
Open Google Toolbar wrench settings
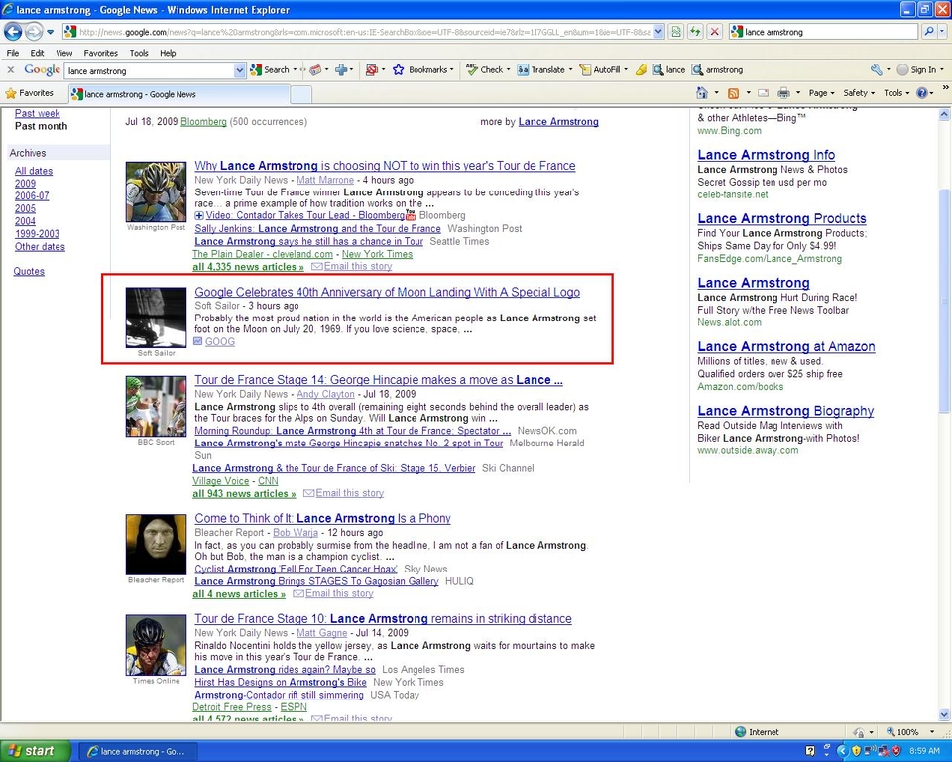click(x=876, y=69)
